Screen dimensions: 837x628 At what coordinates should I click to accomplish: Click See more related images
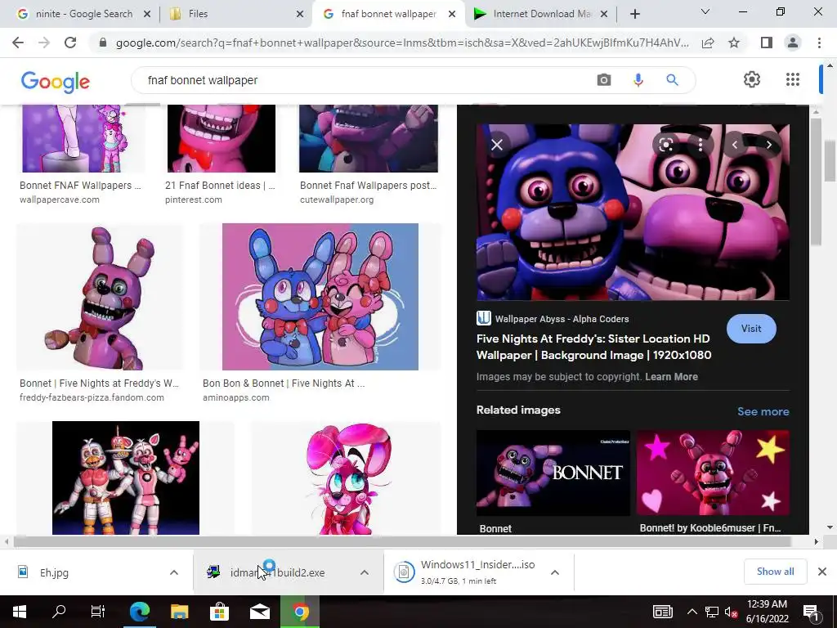(x=763, y=411)
